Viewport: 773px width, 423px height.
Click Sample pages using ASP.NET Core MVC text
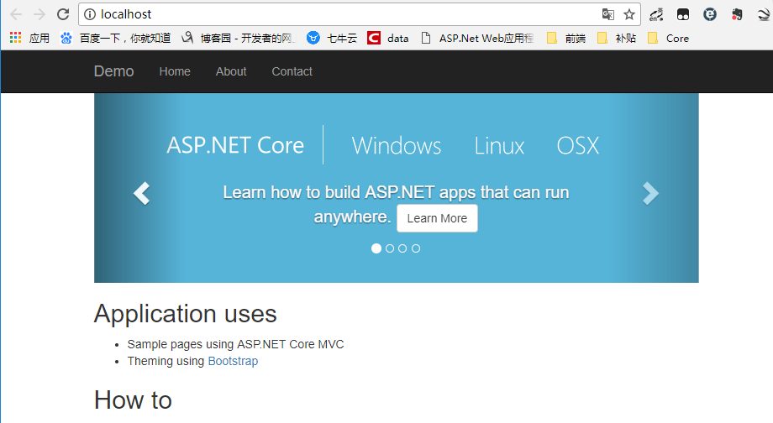[235, 344]
